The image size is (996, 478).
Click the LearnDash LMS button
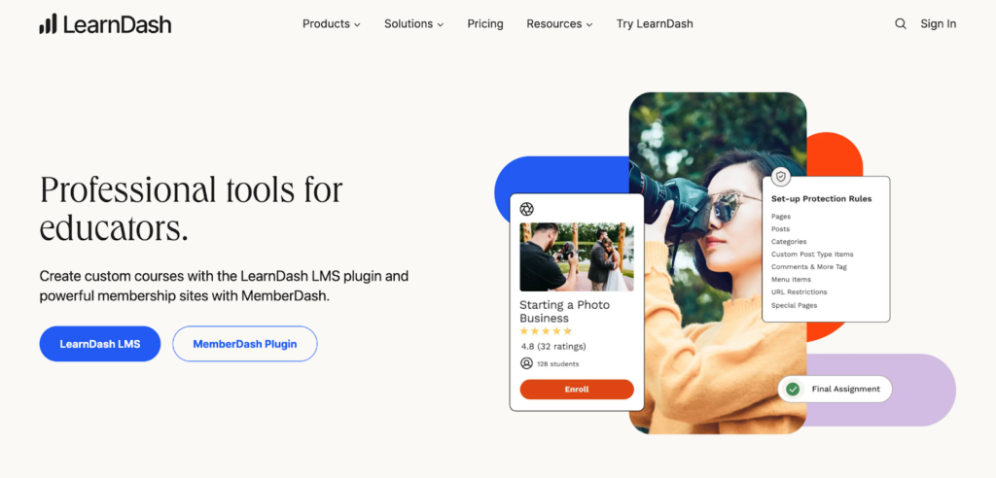pos(100,344)
